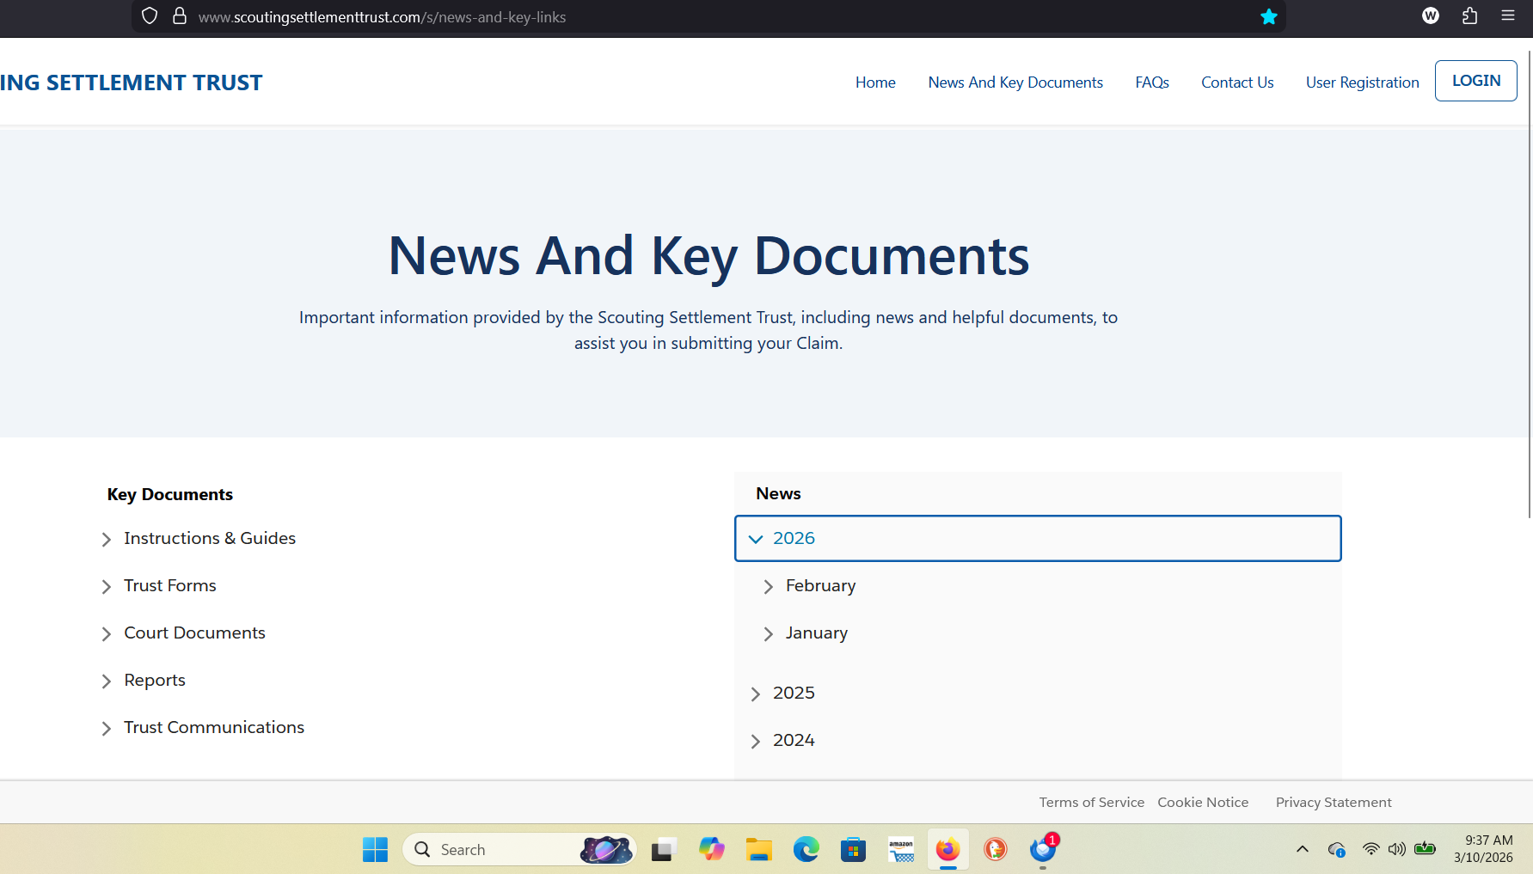Click the tracking protection shield icon

(150, 16)
